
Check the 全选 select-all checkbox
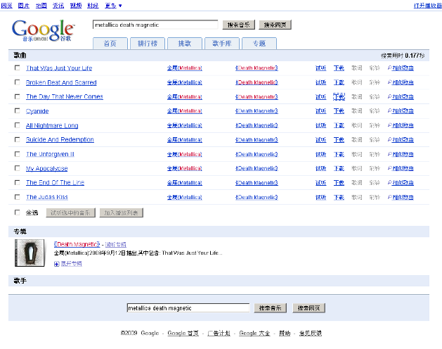tap(17, 212)
